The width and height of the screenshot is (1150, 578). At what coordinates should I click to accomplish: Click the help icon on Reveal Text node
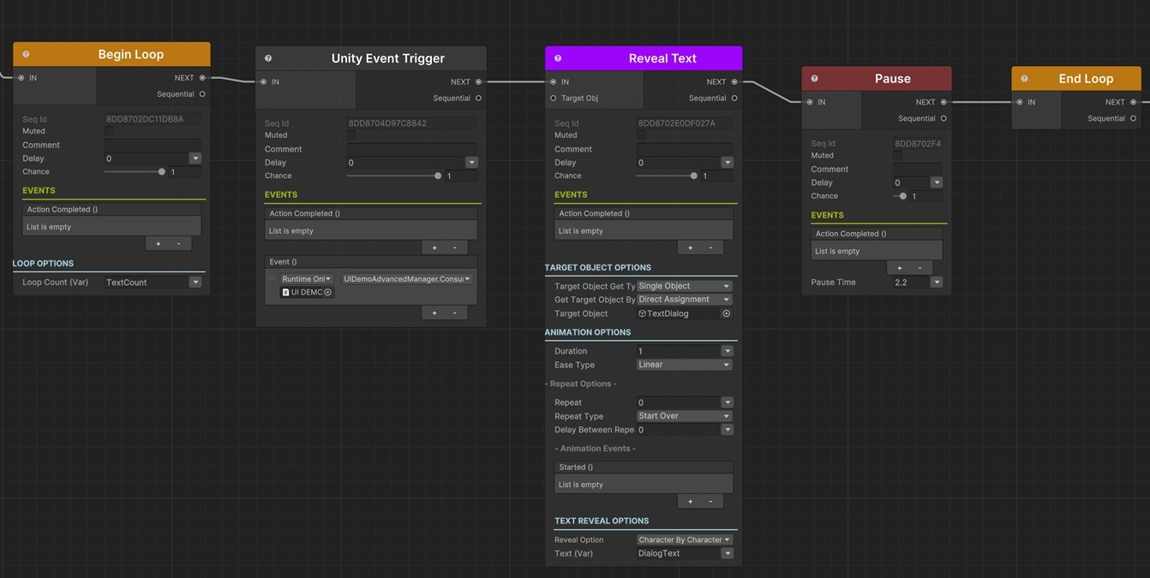click(558, 58)
